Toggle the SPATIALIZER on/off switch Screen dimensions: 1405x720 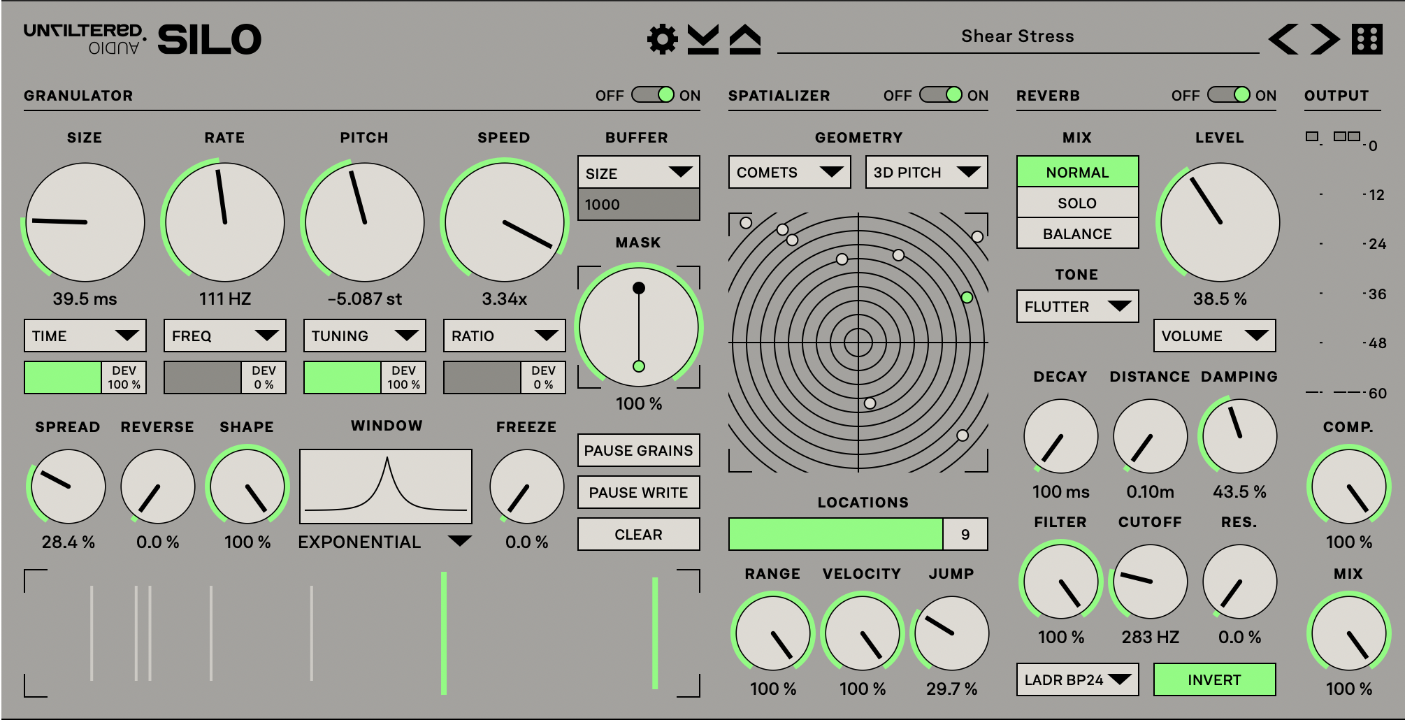[x=941, y=94]
